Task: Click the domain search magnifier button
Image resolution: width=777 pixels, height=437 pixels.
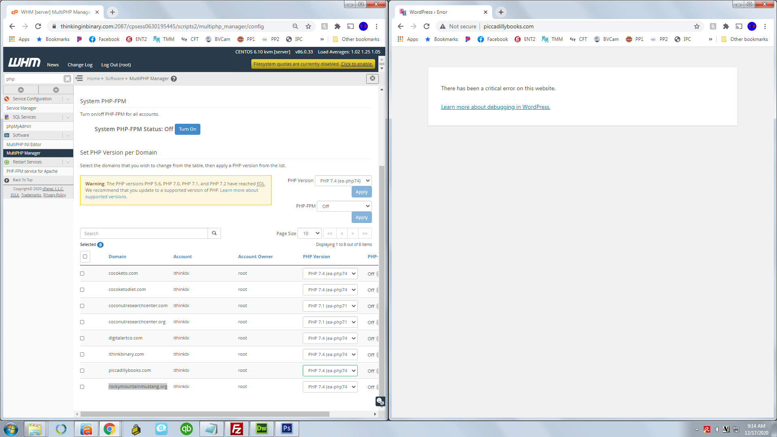Action: [x=214, y=233]
